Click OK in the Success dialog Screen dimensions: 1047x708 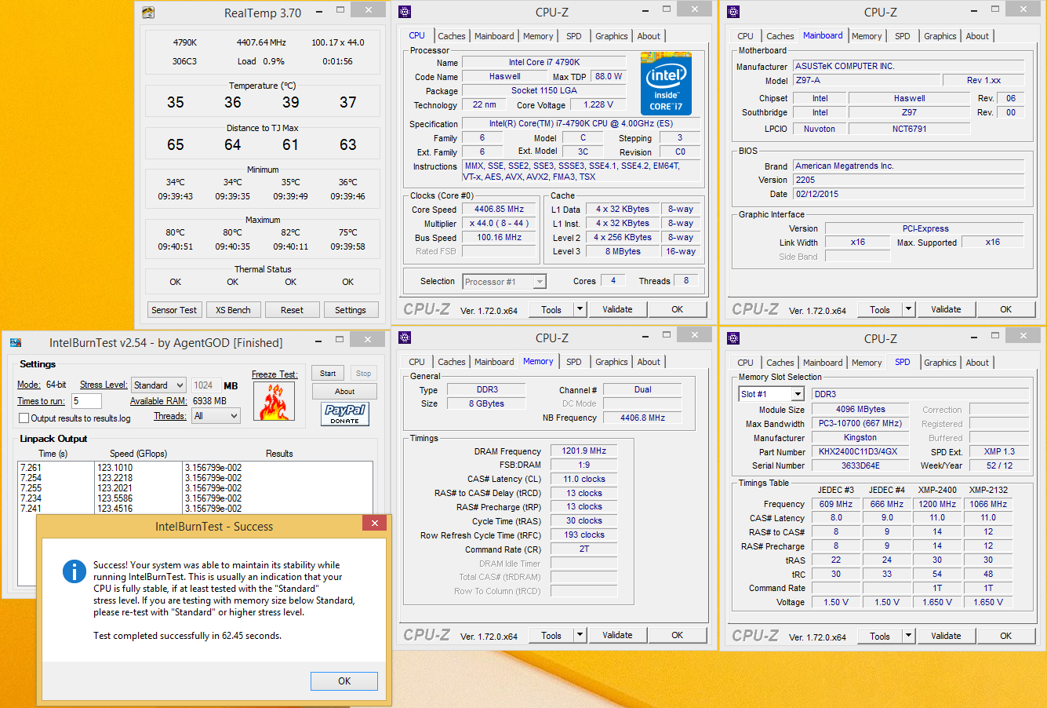(x=344, y=681)
